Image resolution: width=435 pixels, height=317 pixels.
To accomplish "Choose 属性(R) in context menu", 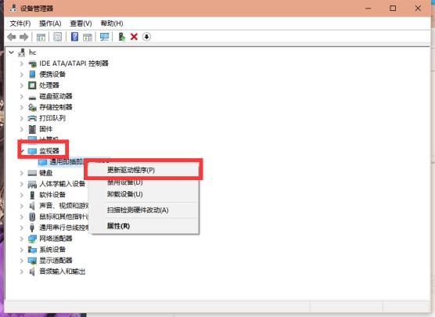I will 118,226.
